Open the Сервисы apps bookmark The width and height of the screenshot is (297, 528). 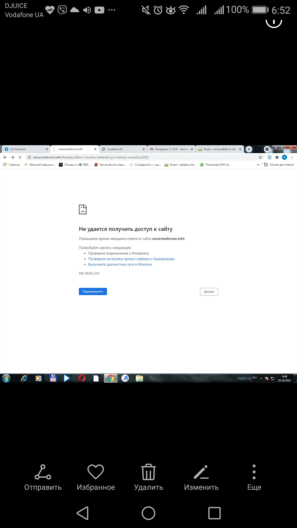(x=12, y=164)
